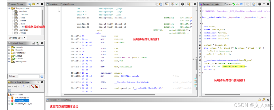Screen dimensions: 274x110
Task: Expand the Functions folder in Symbol Tree
Action: point(9,53)
